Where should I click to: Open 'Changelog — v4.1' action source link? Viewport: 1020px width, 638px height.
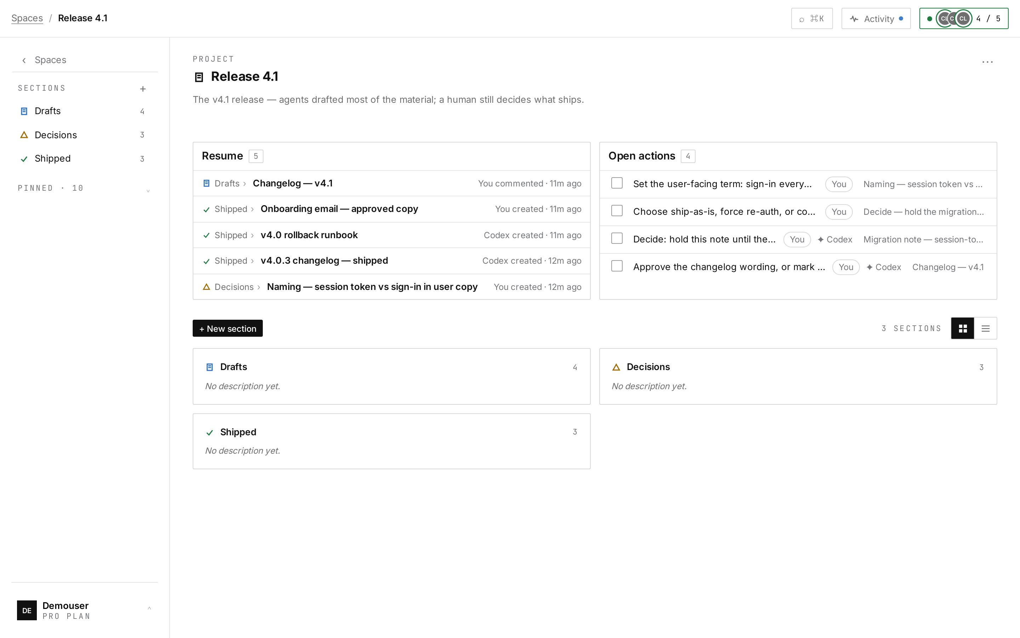coord(948,267)
